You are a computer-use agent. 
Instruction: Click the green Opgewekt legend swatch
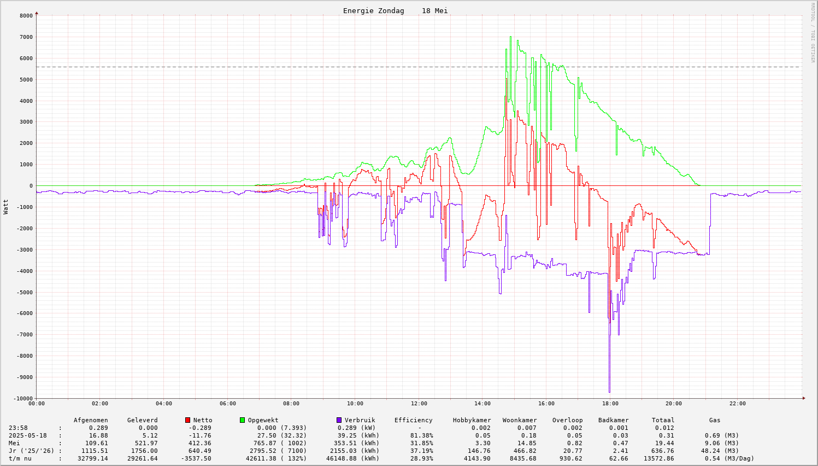pyautogui.click(x=243, y=420)
